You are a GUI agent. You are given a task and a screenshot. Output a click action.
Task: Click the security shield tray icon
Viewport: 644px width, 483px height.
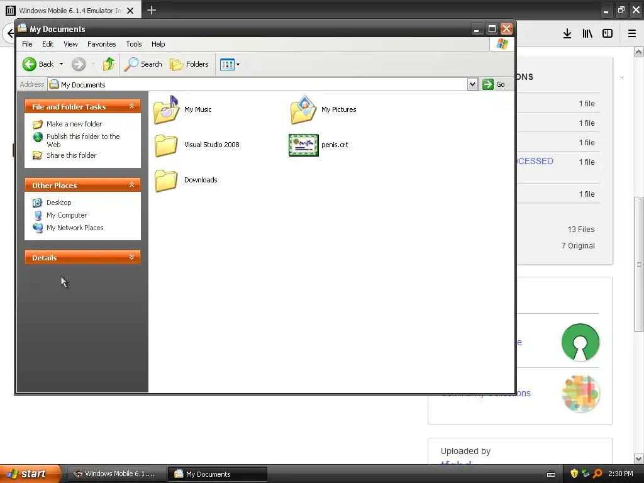click(x=574, y=474)
